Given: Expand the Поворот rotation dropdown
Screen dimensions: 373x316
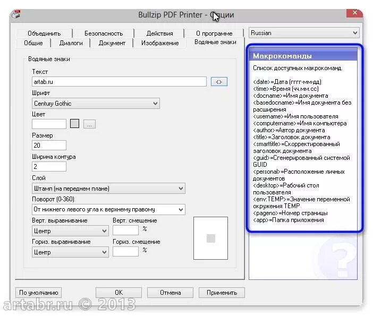Looking at the screenshot, I should pyautogui.click(x=108, y=209).
